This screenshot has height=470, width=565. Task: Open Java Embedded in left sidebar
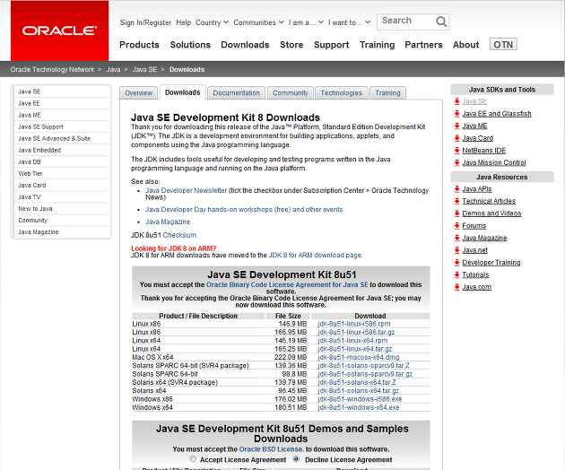(62, 150)
